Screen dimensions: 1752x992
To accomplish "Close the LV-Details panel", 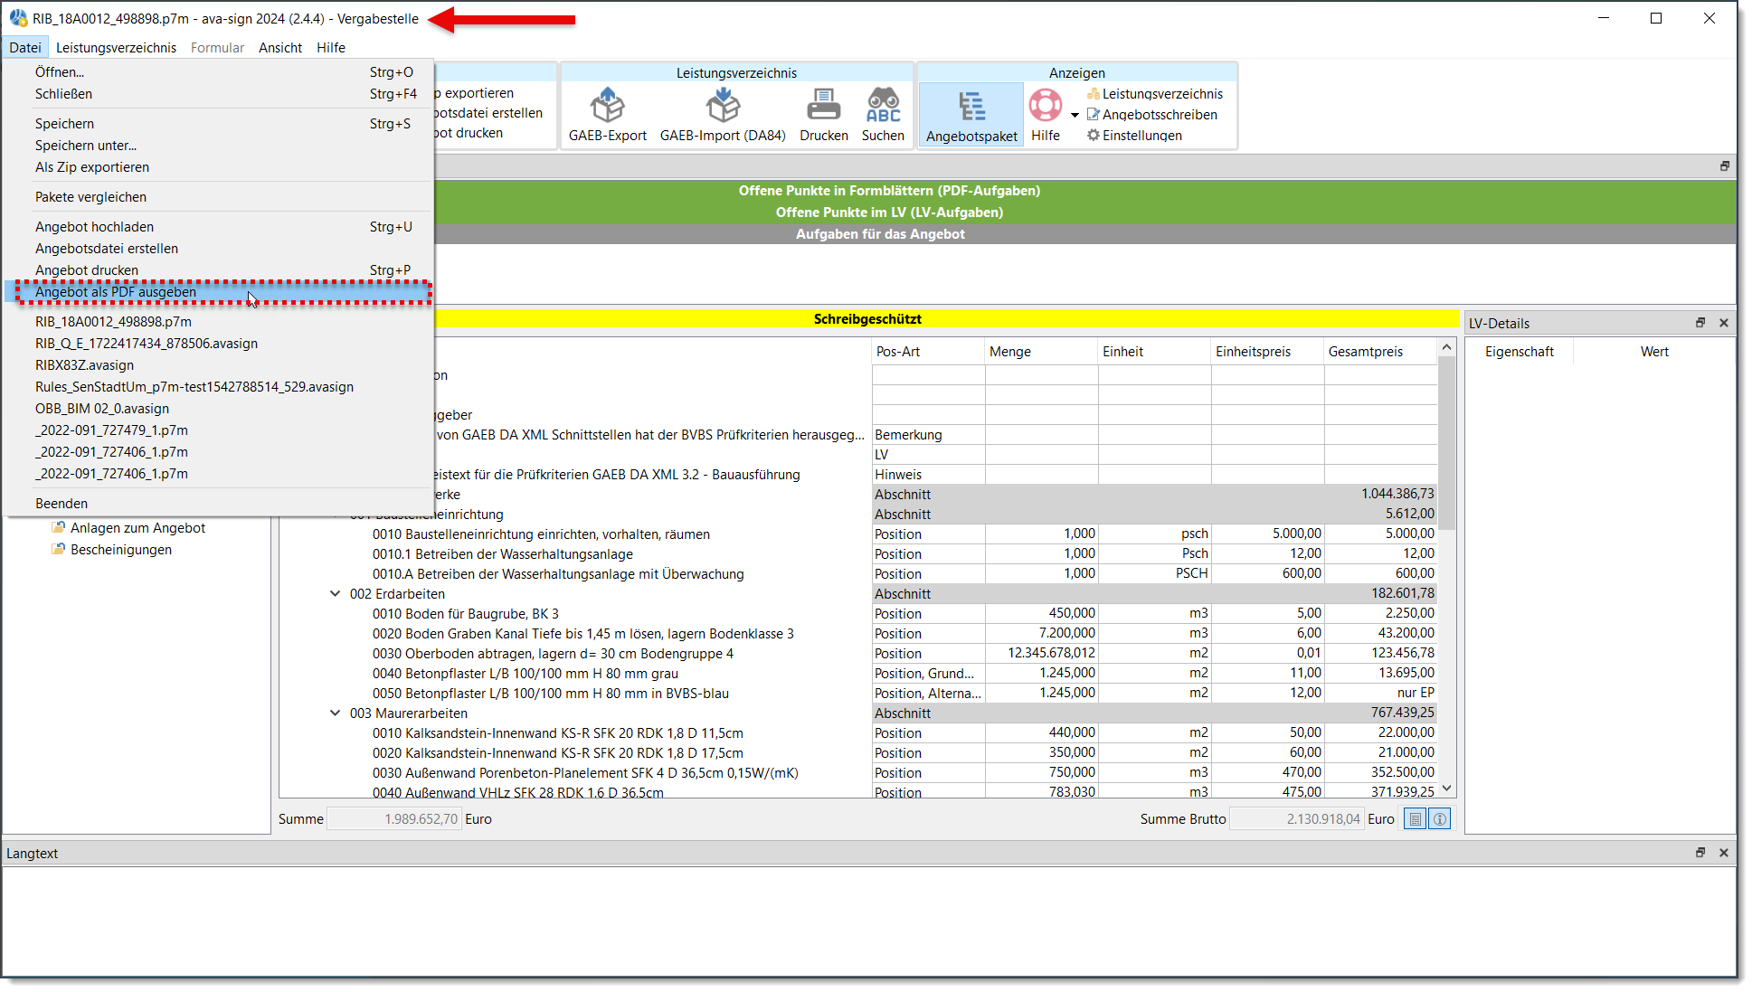I will click(1724, 323).
